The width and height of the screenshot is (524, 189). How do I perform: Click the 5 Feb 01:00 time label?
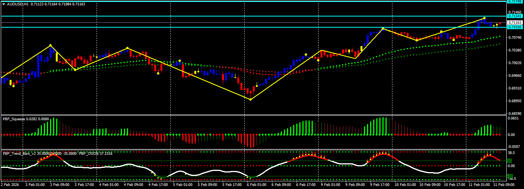[183, 185]
